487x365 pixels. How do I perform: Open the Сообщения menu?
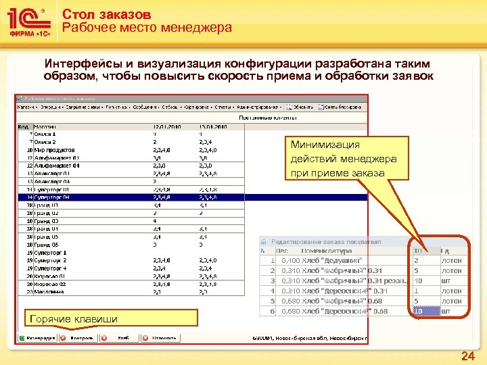pos(146,107)
